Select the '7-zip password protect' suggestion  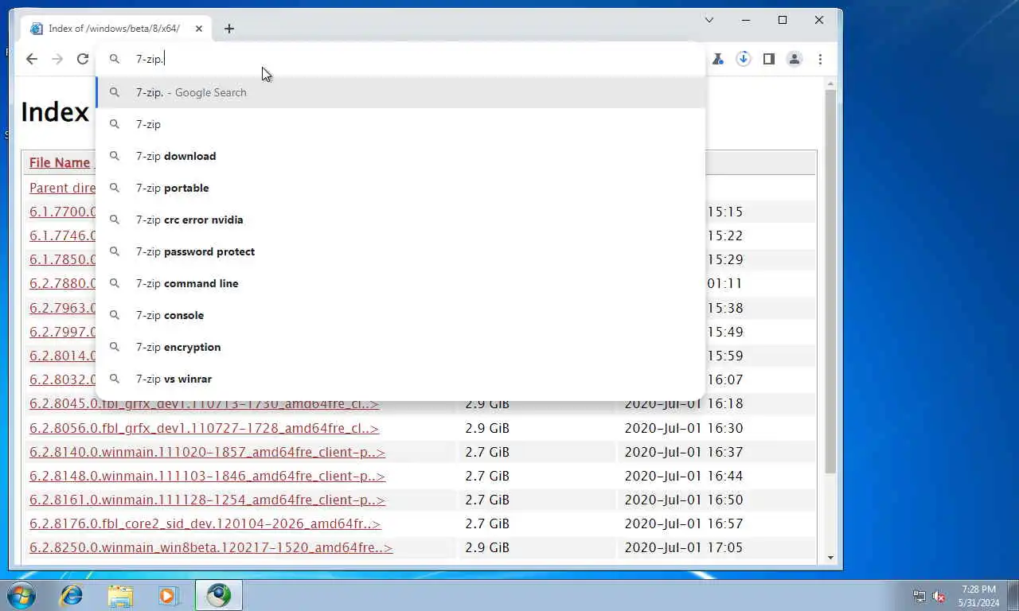click(400, 251)
